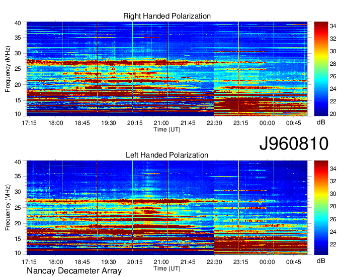Click the upper dB color scale bar
The height and width of the screenshot is (277, 342).
point(321,69)
